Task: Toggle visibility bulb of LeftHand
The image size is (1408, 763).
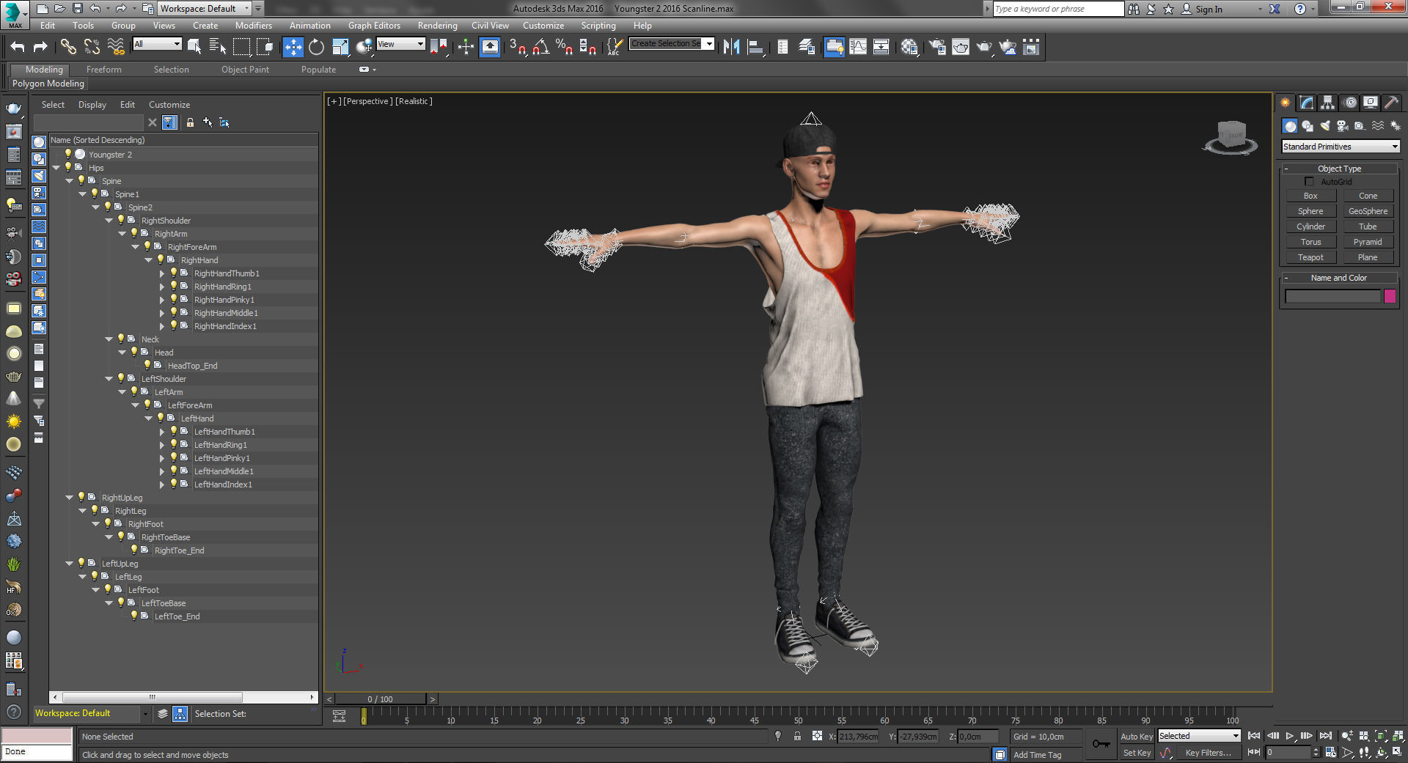Action: [161, 418]
